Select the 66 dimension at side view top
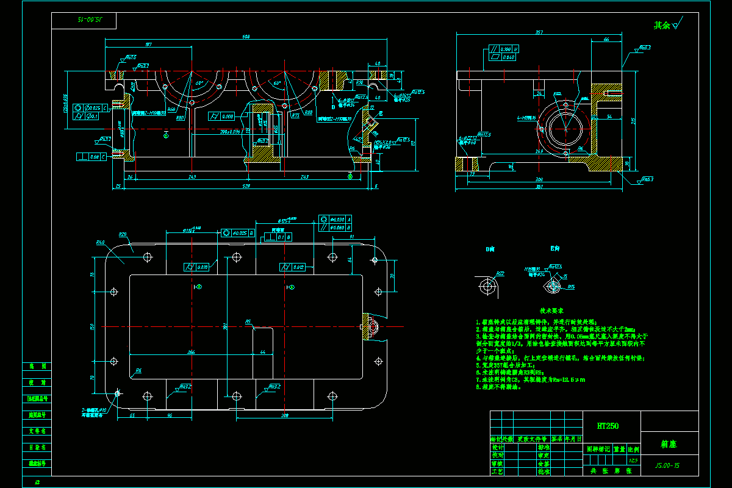 (606, 39)
